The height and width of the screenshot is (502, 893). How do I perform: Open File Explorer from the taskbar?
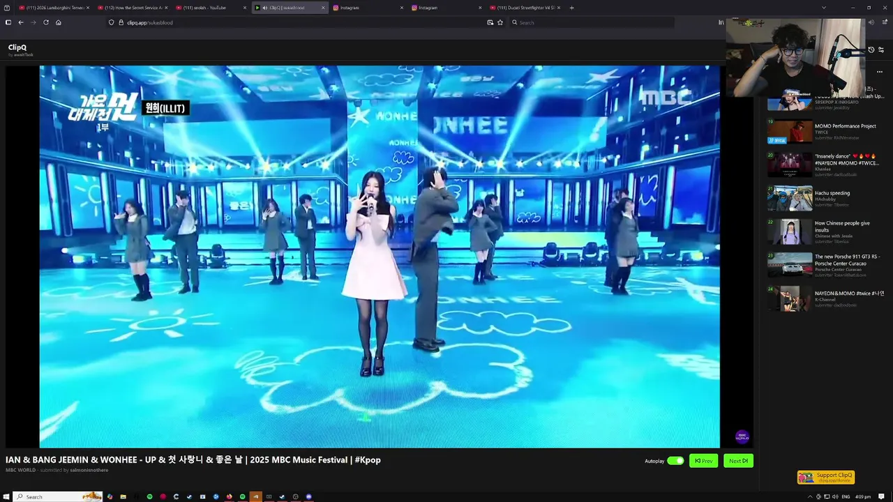tap(123, 496)
